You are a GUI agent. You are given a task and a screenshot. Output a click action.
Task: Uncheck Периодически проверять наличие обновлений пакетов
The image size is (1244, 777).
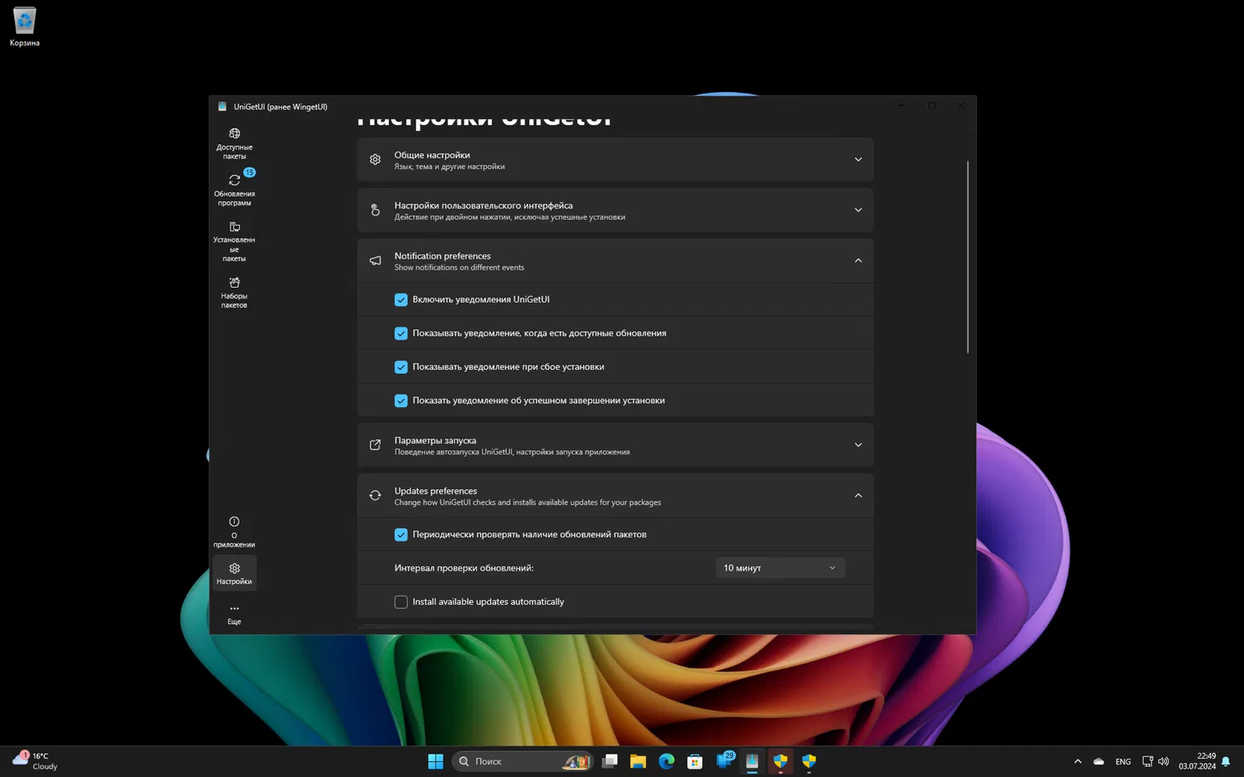pos(401,535)
